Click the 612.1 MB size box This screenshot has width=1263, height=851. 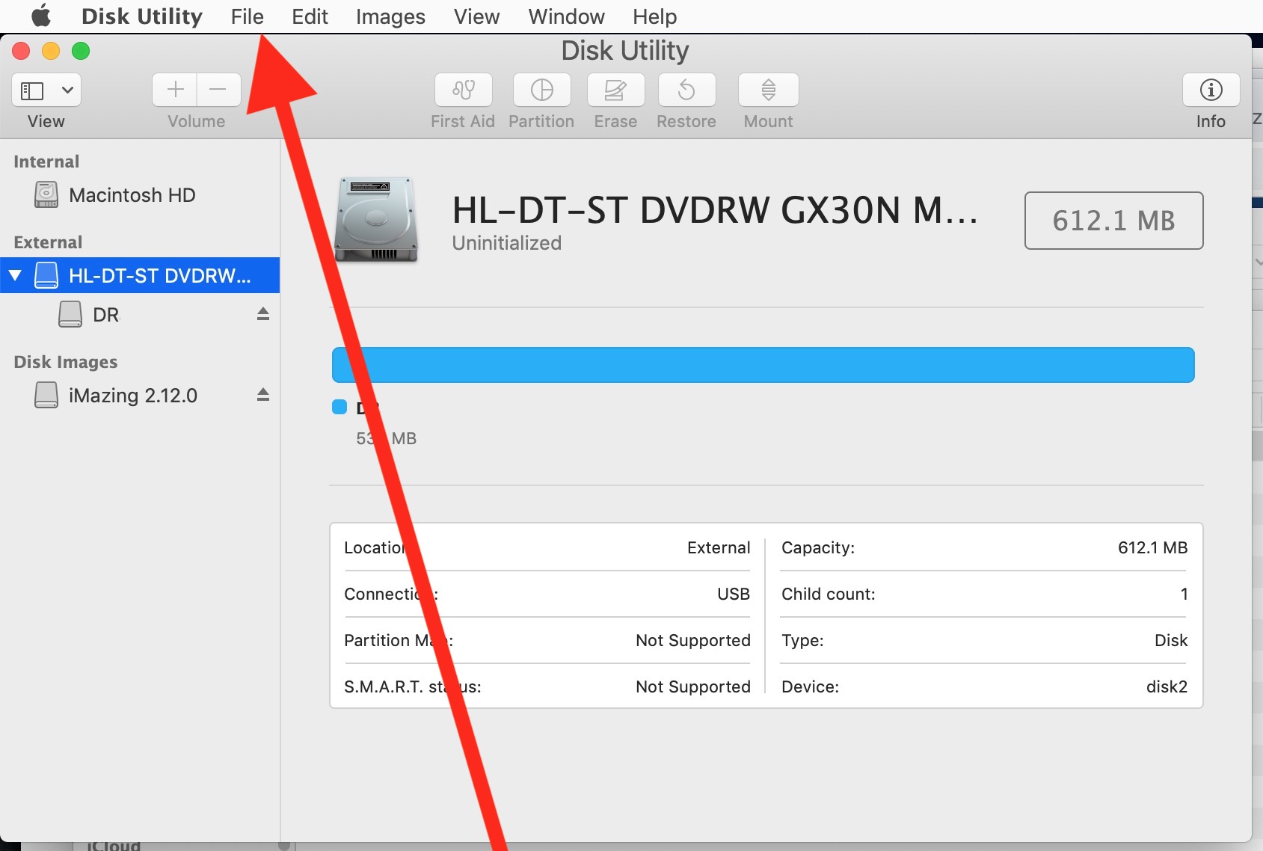(1113, 221)
